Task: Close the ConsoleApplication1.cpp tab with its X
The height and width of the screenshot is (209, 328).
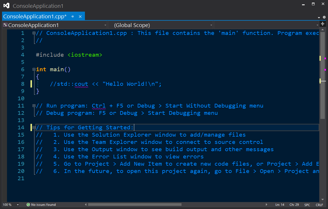Action: click(80, 17)
